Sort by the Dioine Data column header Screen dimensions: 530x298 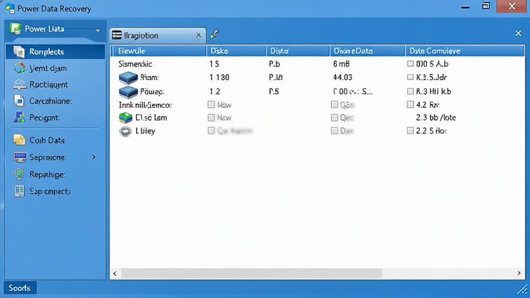(x=367, y=51)
